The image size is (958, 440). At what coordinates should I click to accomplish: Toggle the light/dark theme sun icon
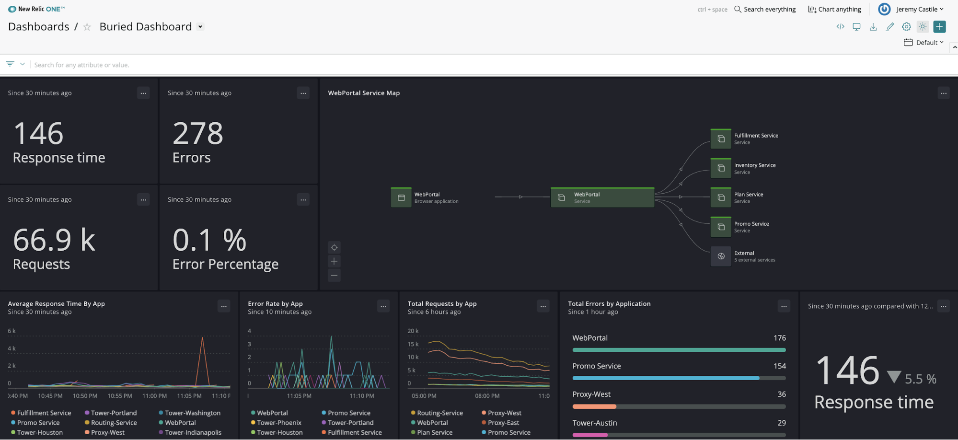click(x=923, y=27)
